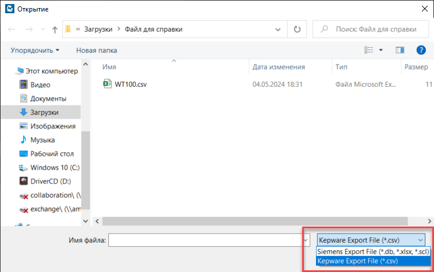Open the Упорядочить menu

pyautogui.click(x=35, y=50)
